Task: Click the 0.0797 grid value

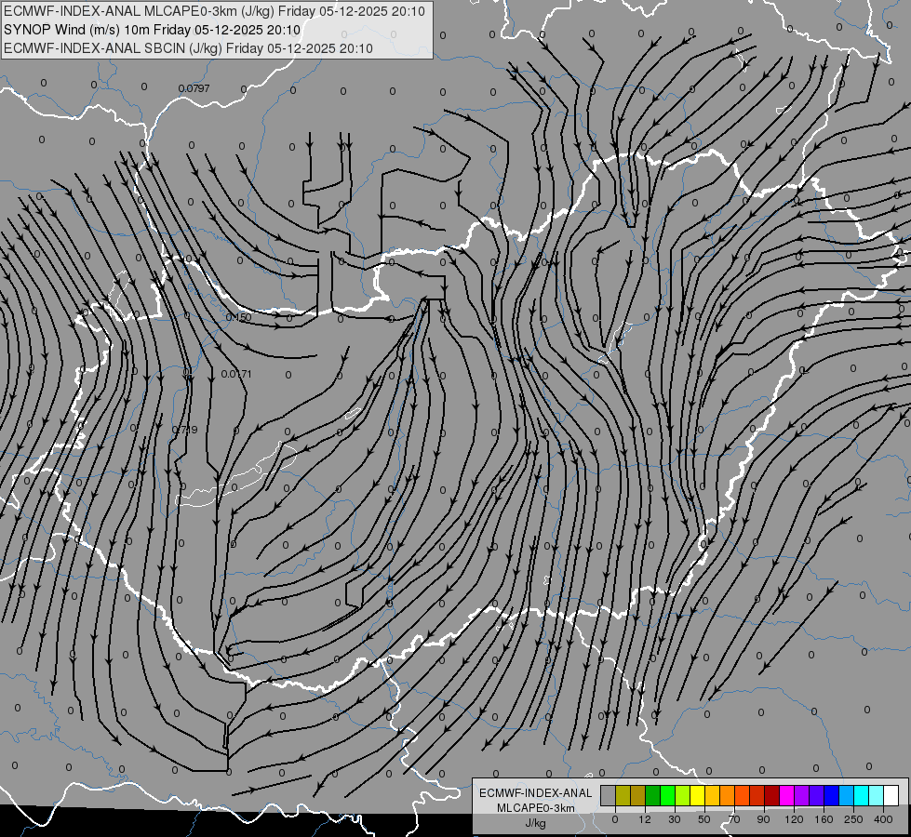Action: 194,88
